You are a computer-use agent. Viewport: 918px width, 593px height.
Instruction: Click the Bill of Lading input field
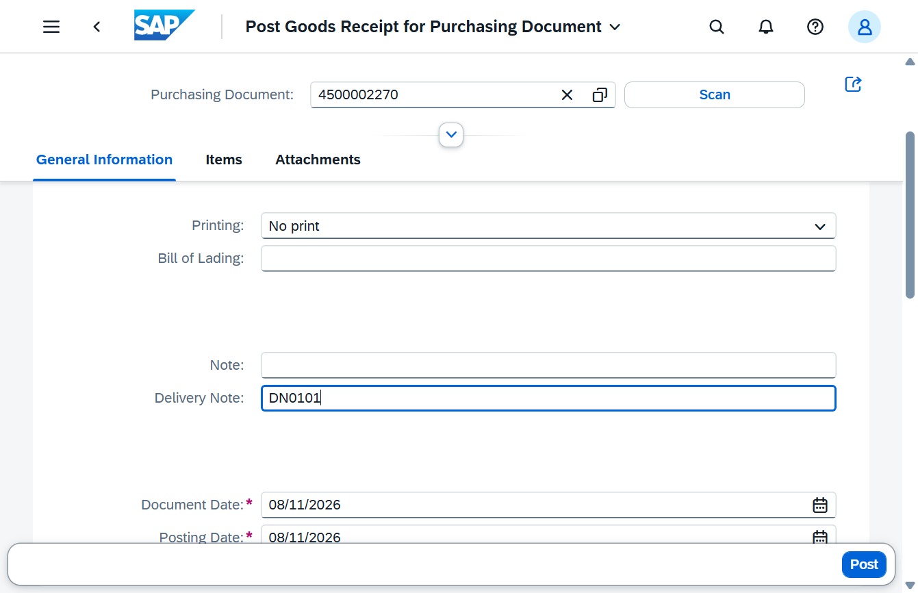tap(548, 258)
